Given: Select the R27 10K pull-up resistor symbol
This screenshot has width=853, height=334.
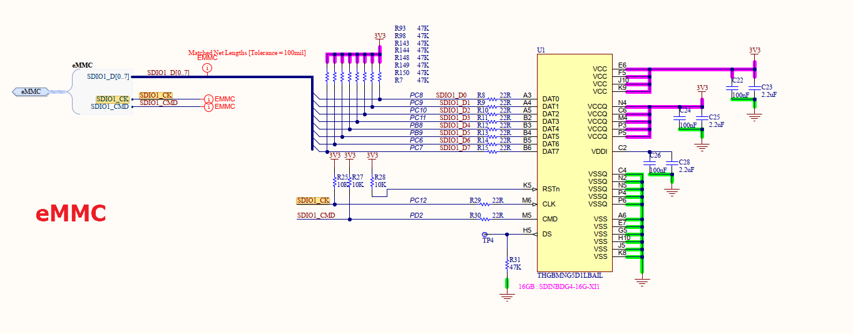Looking at the screenshot, I should 350,182.
